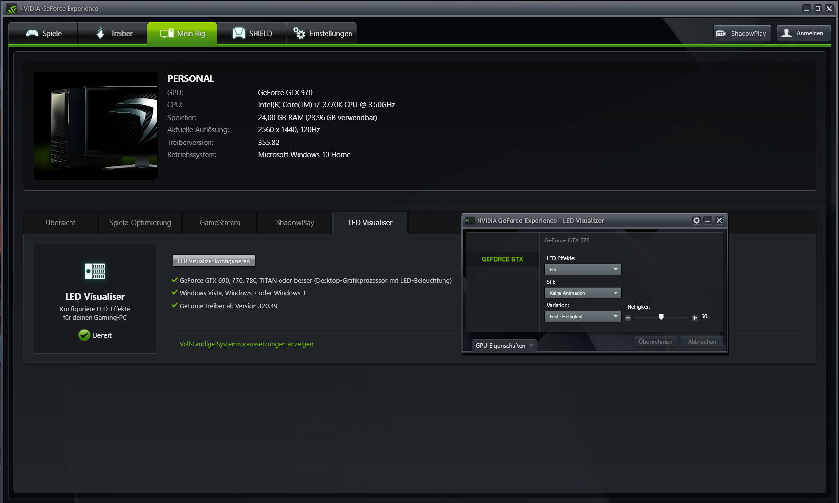Click the gamepad icon on Spiele
This screenshot has width=839, height=503.
pyautogui.click(x=32, y=33)
